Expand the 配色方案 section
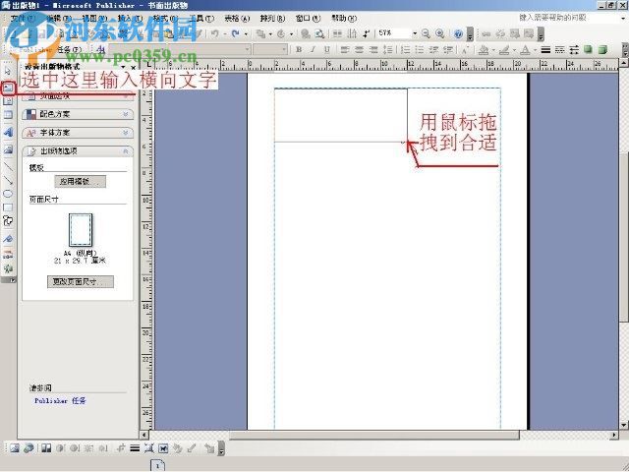 78,114
